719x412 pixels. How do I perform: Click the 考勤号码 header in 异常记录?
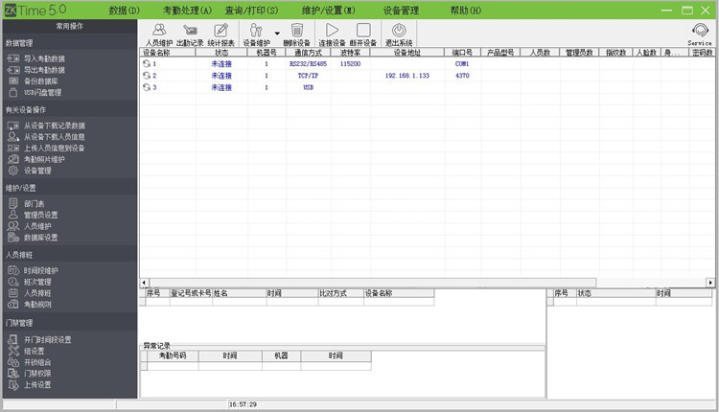[173, 355]
